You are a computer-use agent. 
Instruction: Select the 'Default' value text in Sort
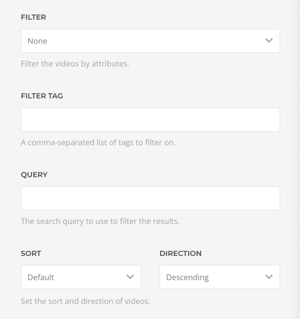pyautogui.click(x=41, y=277)
